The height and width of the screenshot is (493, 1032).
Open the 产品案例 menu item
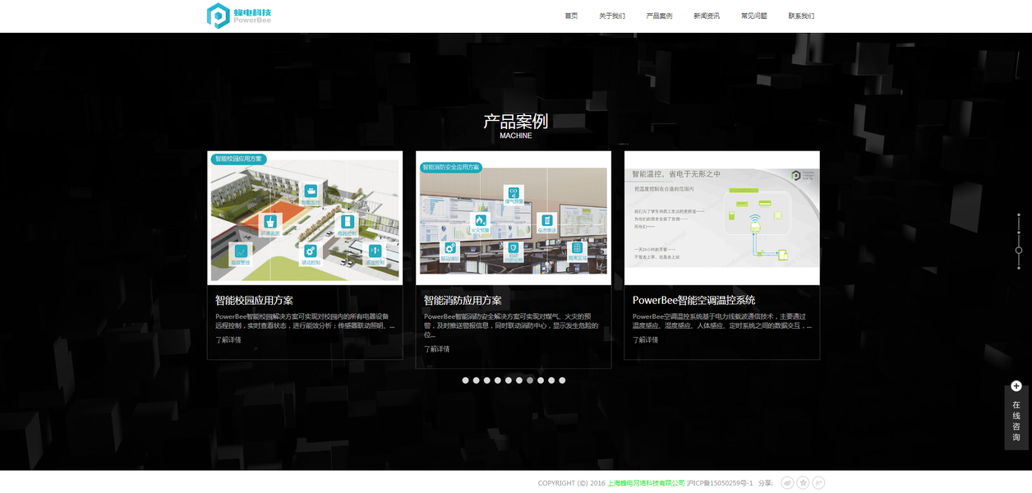click(659, 16)
